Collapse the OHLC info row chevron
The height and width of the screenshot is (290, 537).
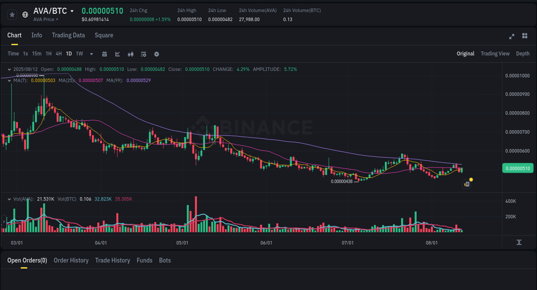9,69
